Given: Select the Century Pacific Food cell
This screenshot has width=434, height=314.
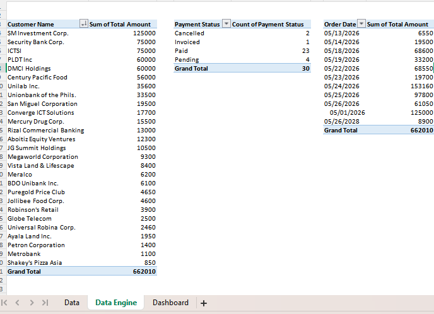Looking at the screenshot, I should (x=47, y=78).
